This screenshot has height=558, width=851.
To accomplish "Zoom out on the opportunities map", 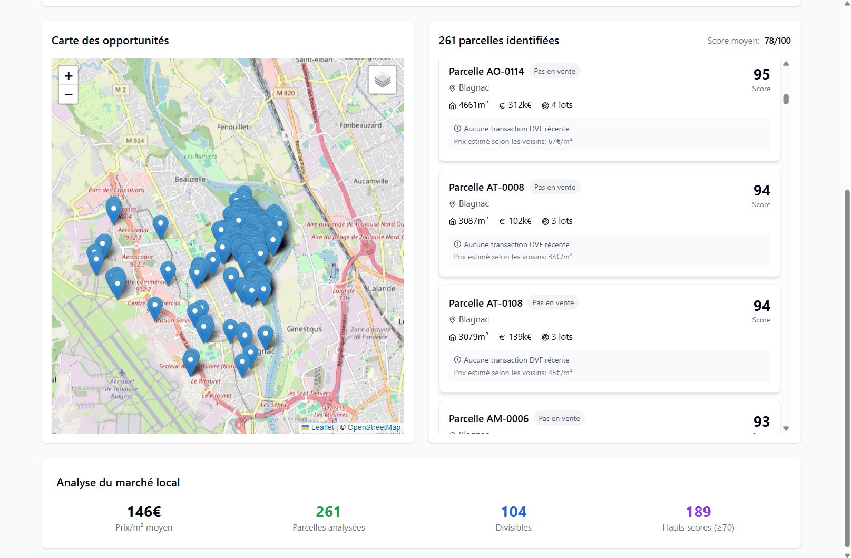I will [69, 94].
